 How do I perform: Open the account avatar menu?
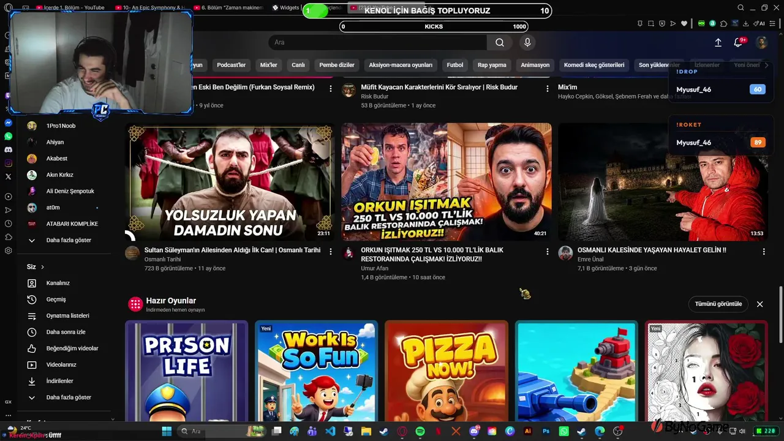762,42
